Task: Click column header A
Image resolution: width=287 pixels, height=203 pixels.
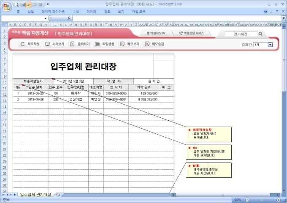Action: (x=11, y=24)
